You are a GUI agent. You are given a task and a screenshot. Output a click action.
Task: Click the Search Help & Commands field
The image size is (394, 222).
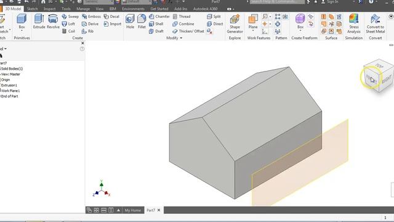pyautogui.click(x=277, y=2)
